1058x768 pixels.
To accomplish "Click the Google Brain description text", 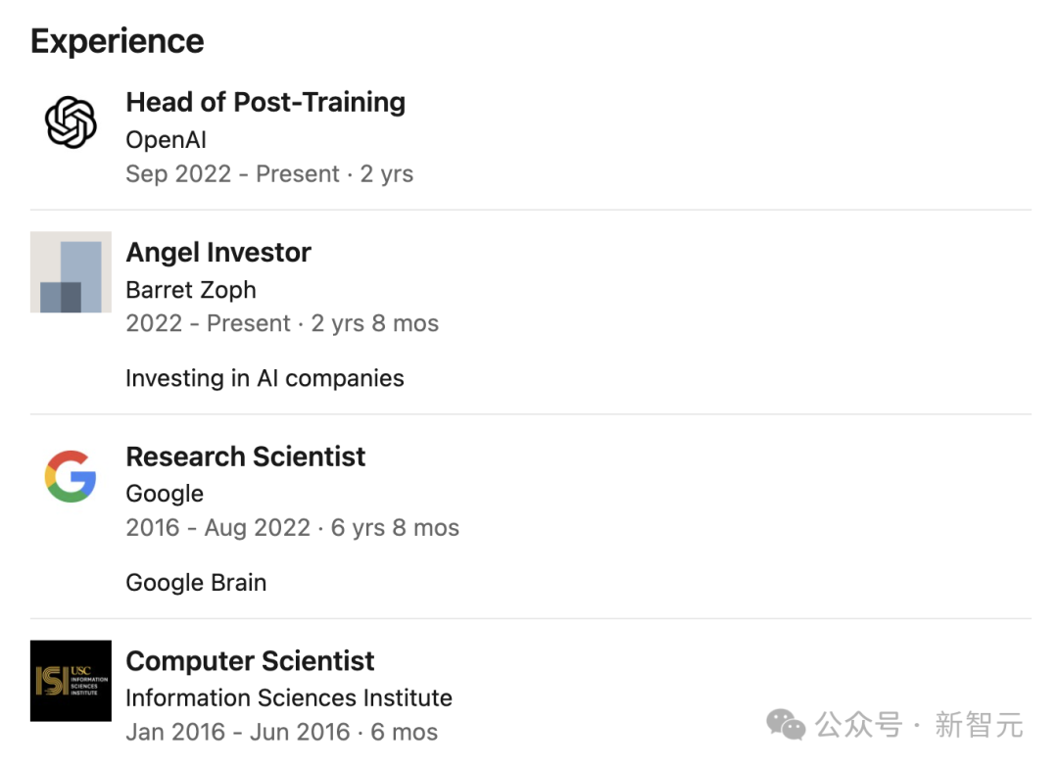I will coord(196,583).
